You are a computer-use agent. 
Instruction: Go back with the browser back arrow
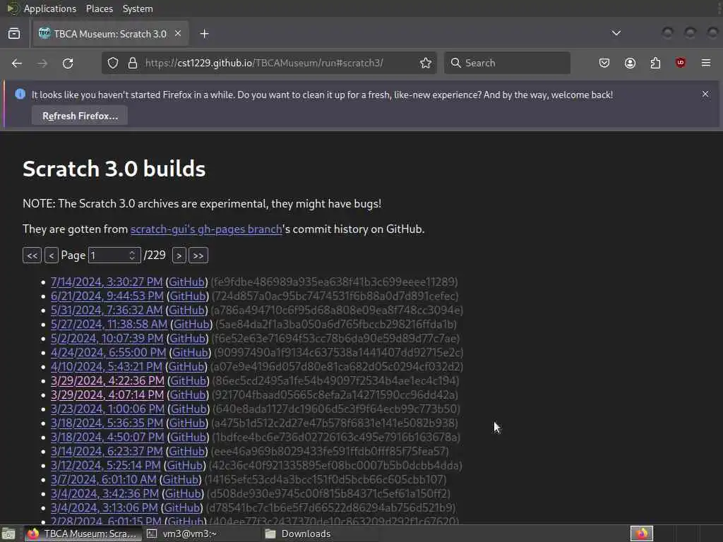(x=17, y=63)
